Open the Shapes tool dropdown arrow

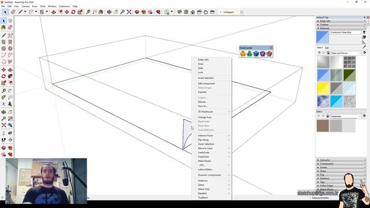pos(47,12)
